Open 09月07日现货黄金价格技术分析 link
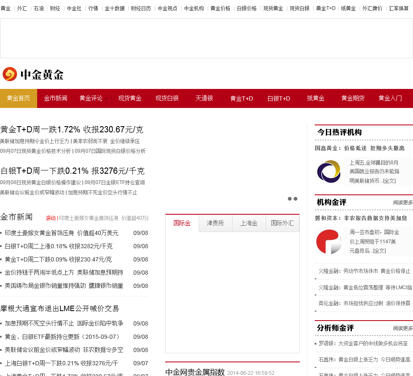 [35, 151]
